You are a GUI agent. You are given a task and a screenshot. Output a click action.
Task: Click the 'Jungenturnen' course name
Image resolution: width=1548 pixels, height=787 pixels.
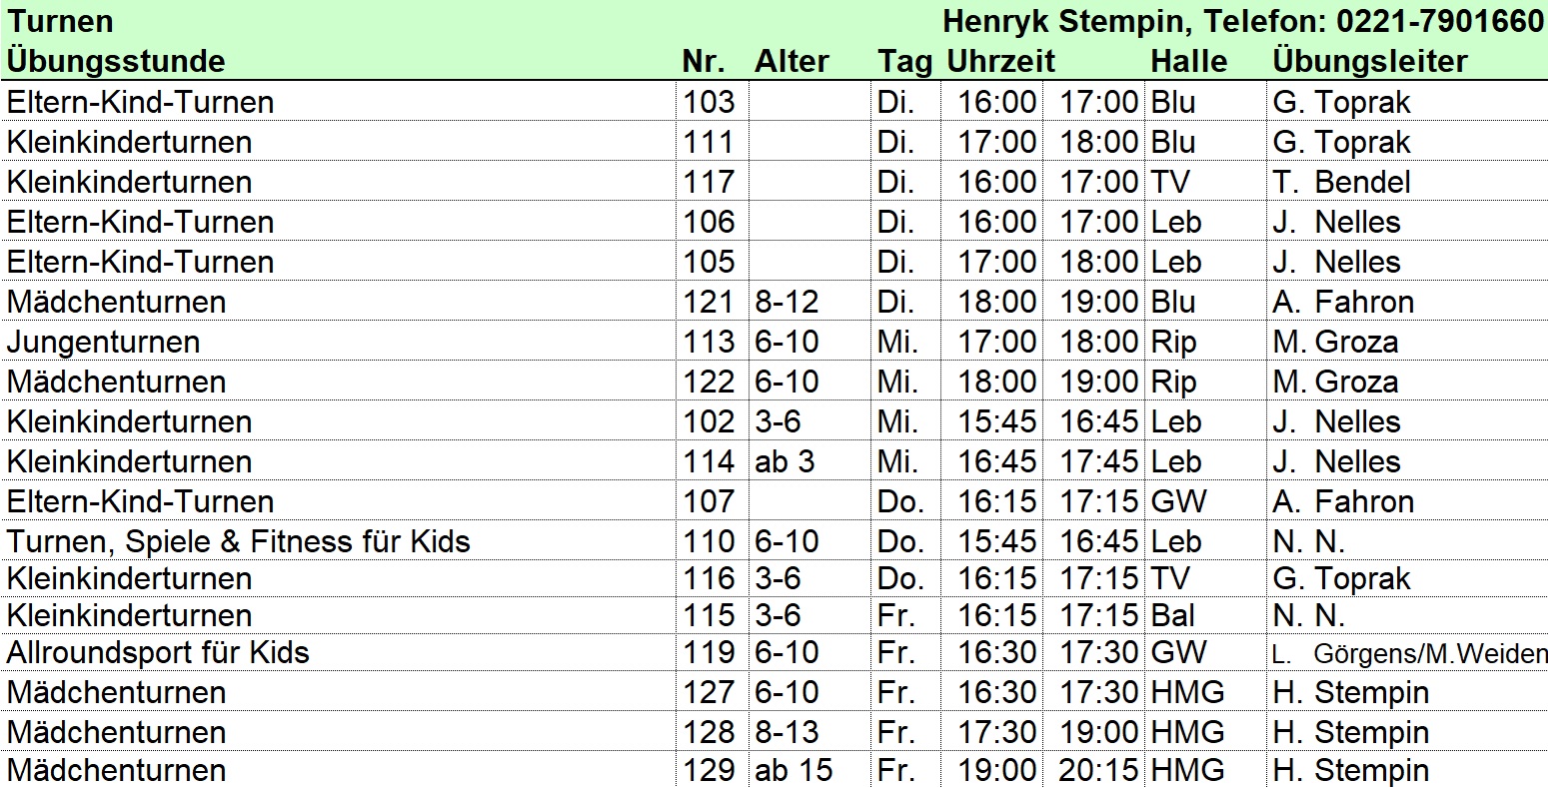click(x=103, y=342)
